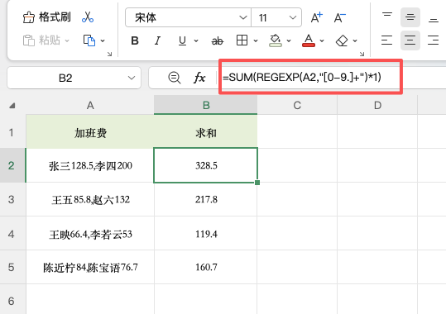Expand fill color options arrow
This screenshot has height=314, width=446.
[x=289, y=40]
